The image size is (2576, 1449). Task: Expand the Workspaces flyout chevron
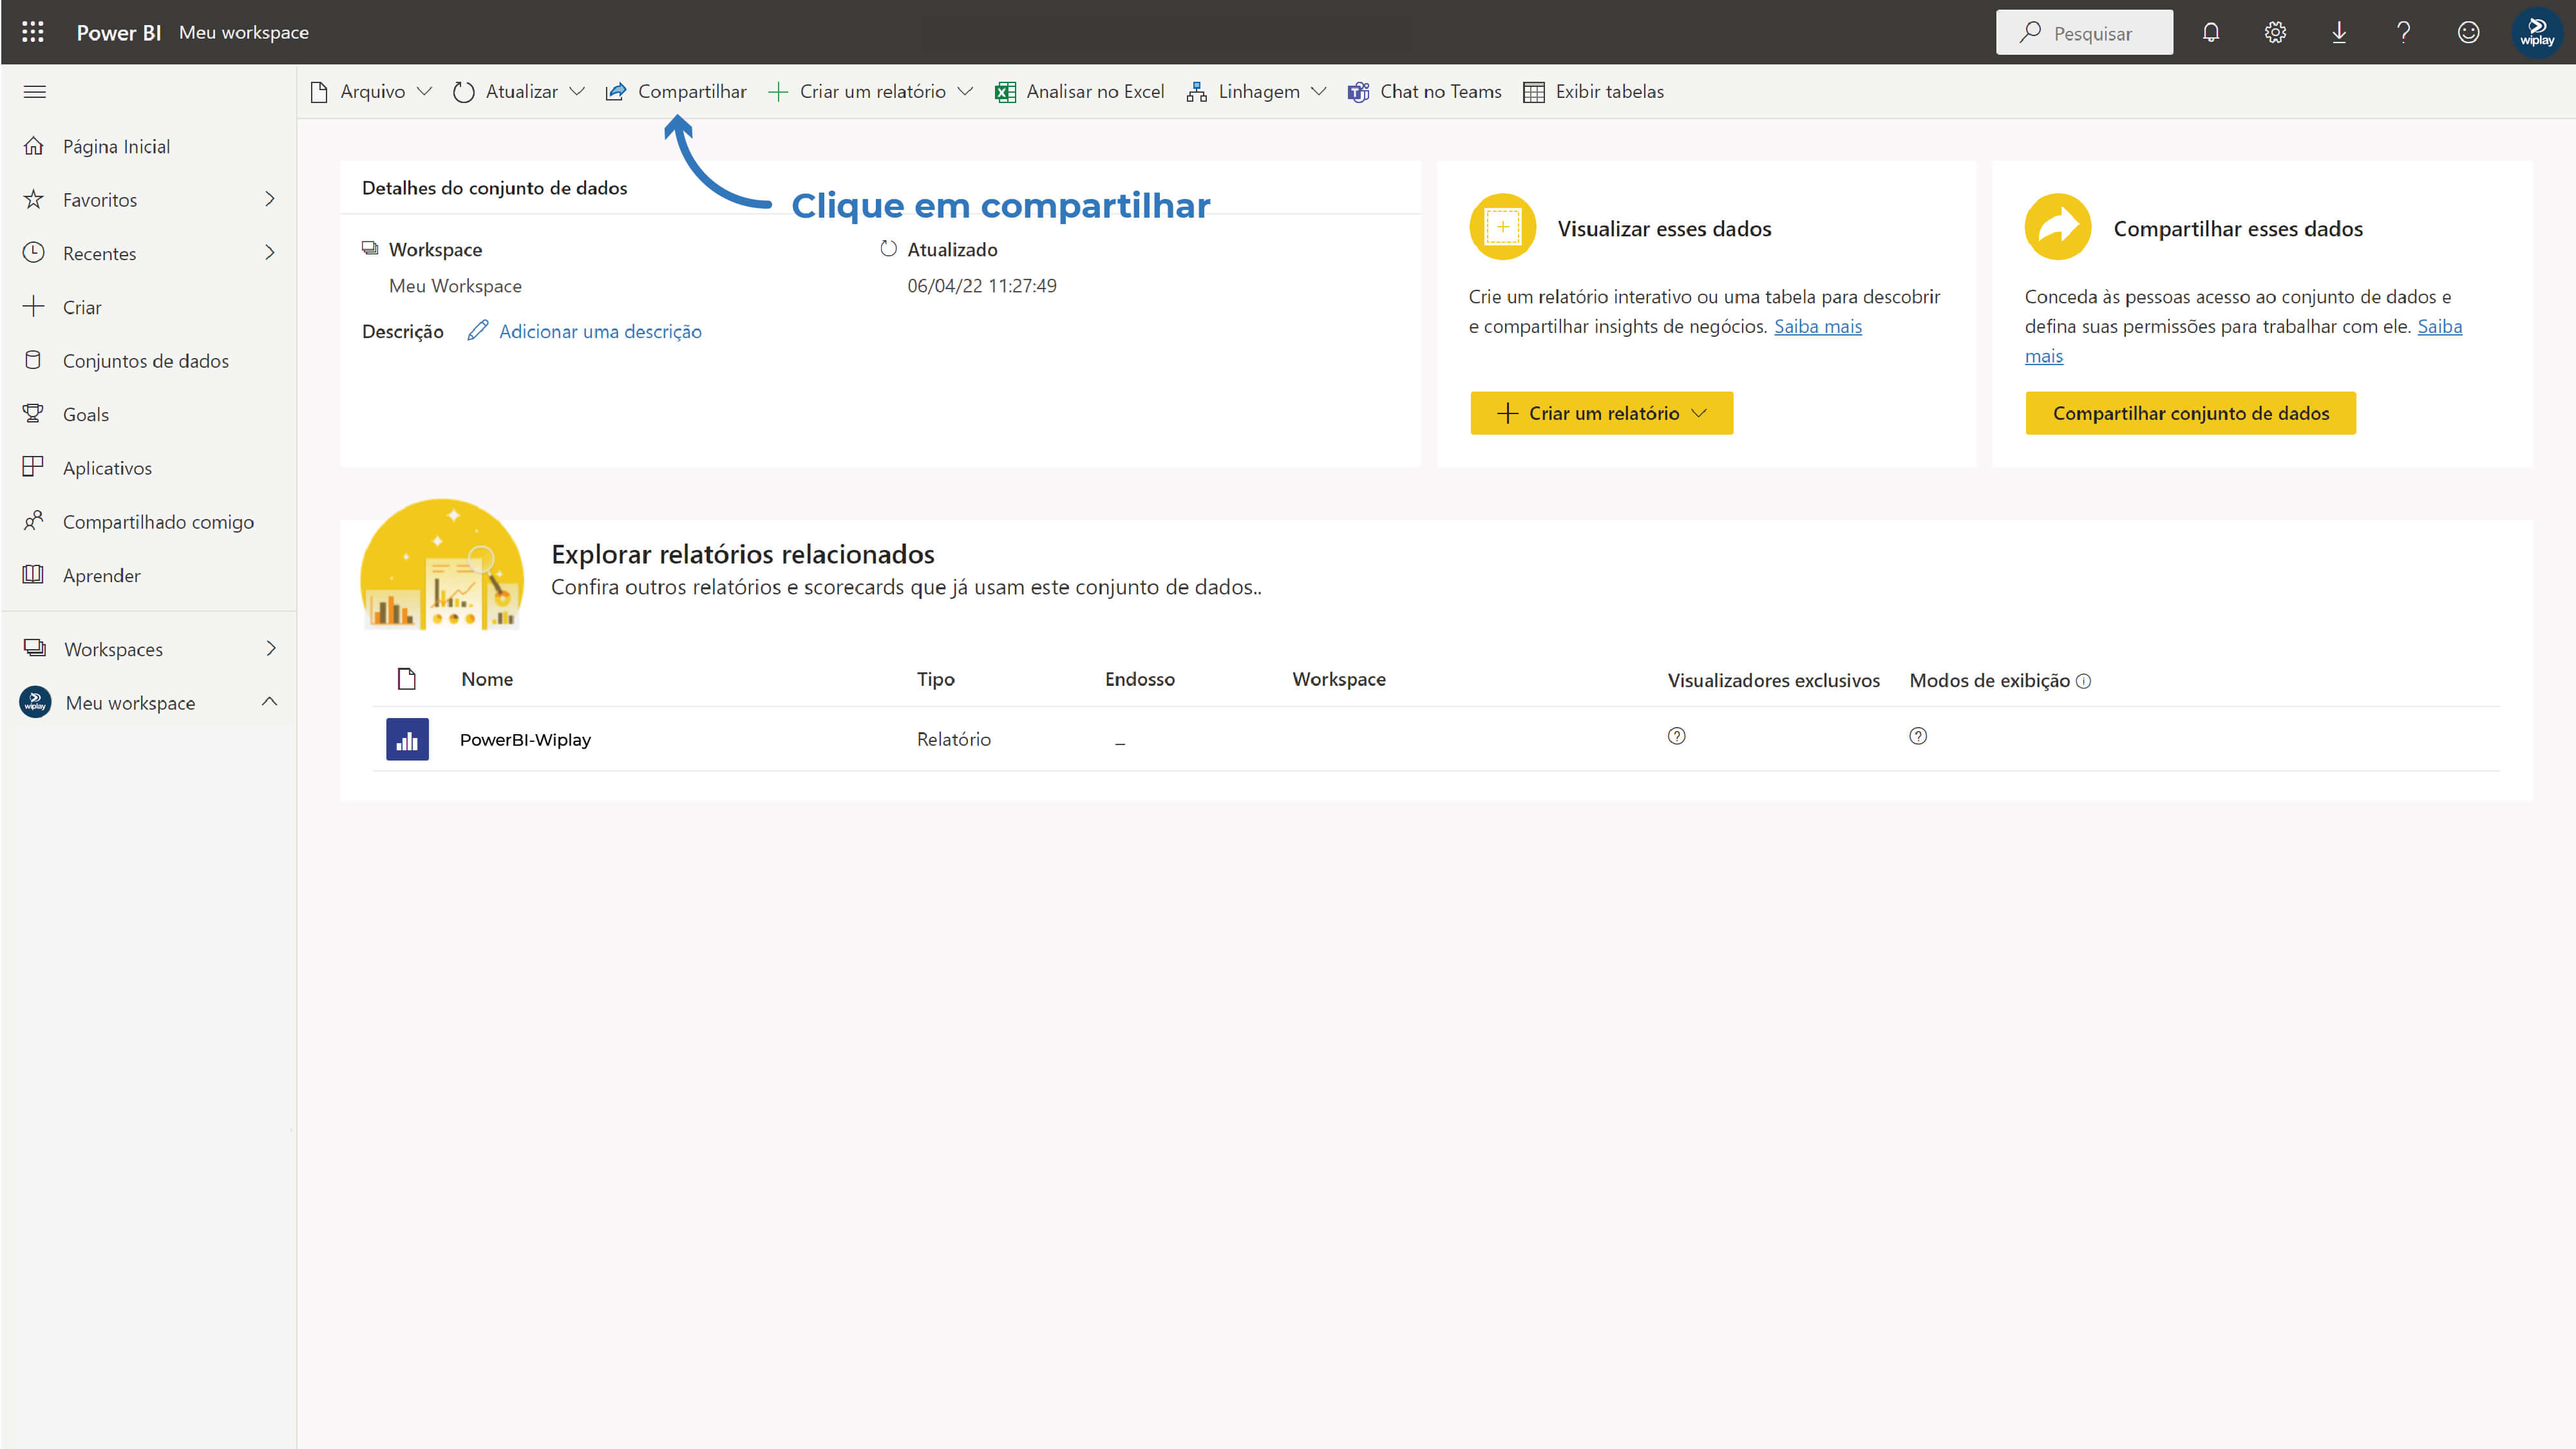[x=270, y=648]
